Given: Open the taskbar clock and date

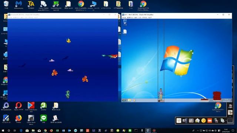Looking at the screenshot, I should pos(226,130).
